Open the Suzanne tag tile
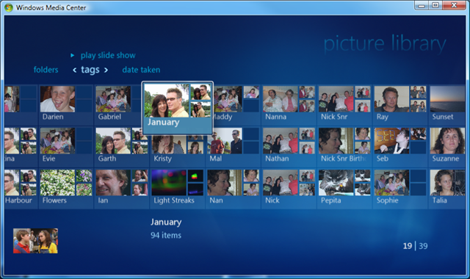 click(447, 147)
